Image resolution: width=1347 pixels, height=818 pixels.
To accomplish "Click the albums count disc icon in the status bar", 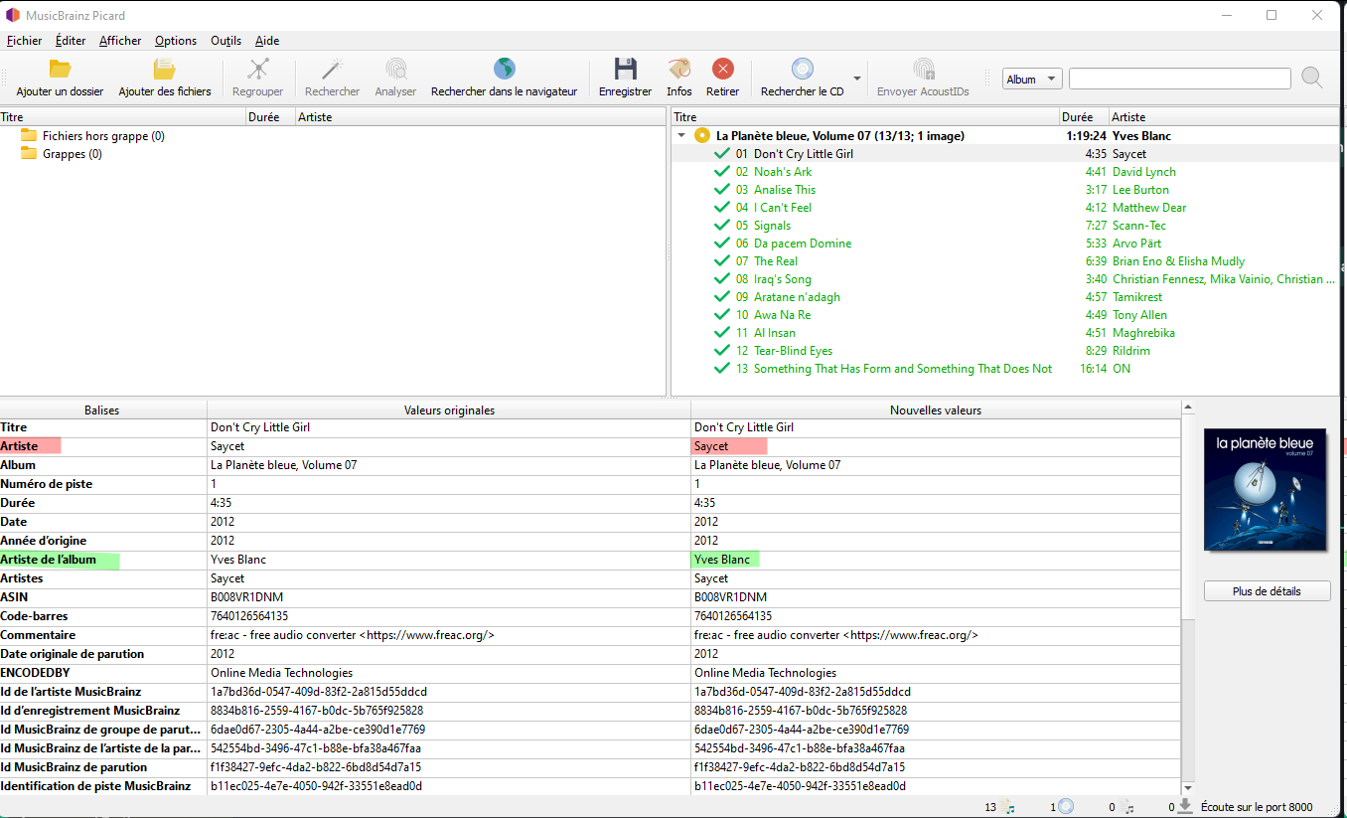I will (1066, 807).
